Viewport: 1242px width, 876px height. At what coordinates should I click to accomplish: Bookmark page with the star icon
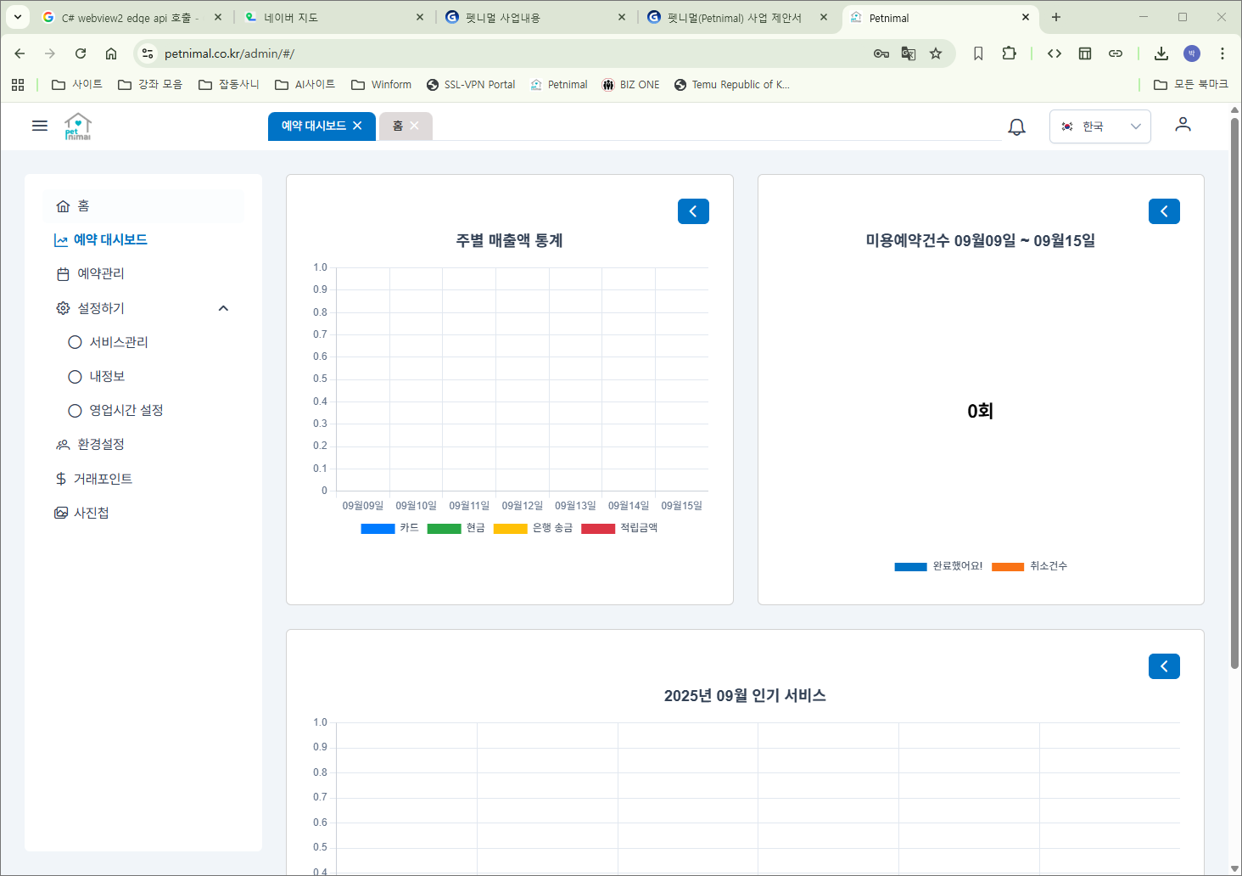point(936,53)
